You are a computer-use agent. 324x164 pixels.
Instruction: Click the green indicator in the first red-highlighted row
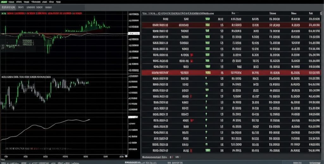(x=208, y=25)
